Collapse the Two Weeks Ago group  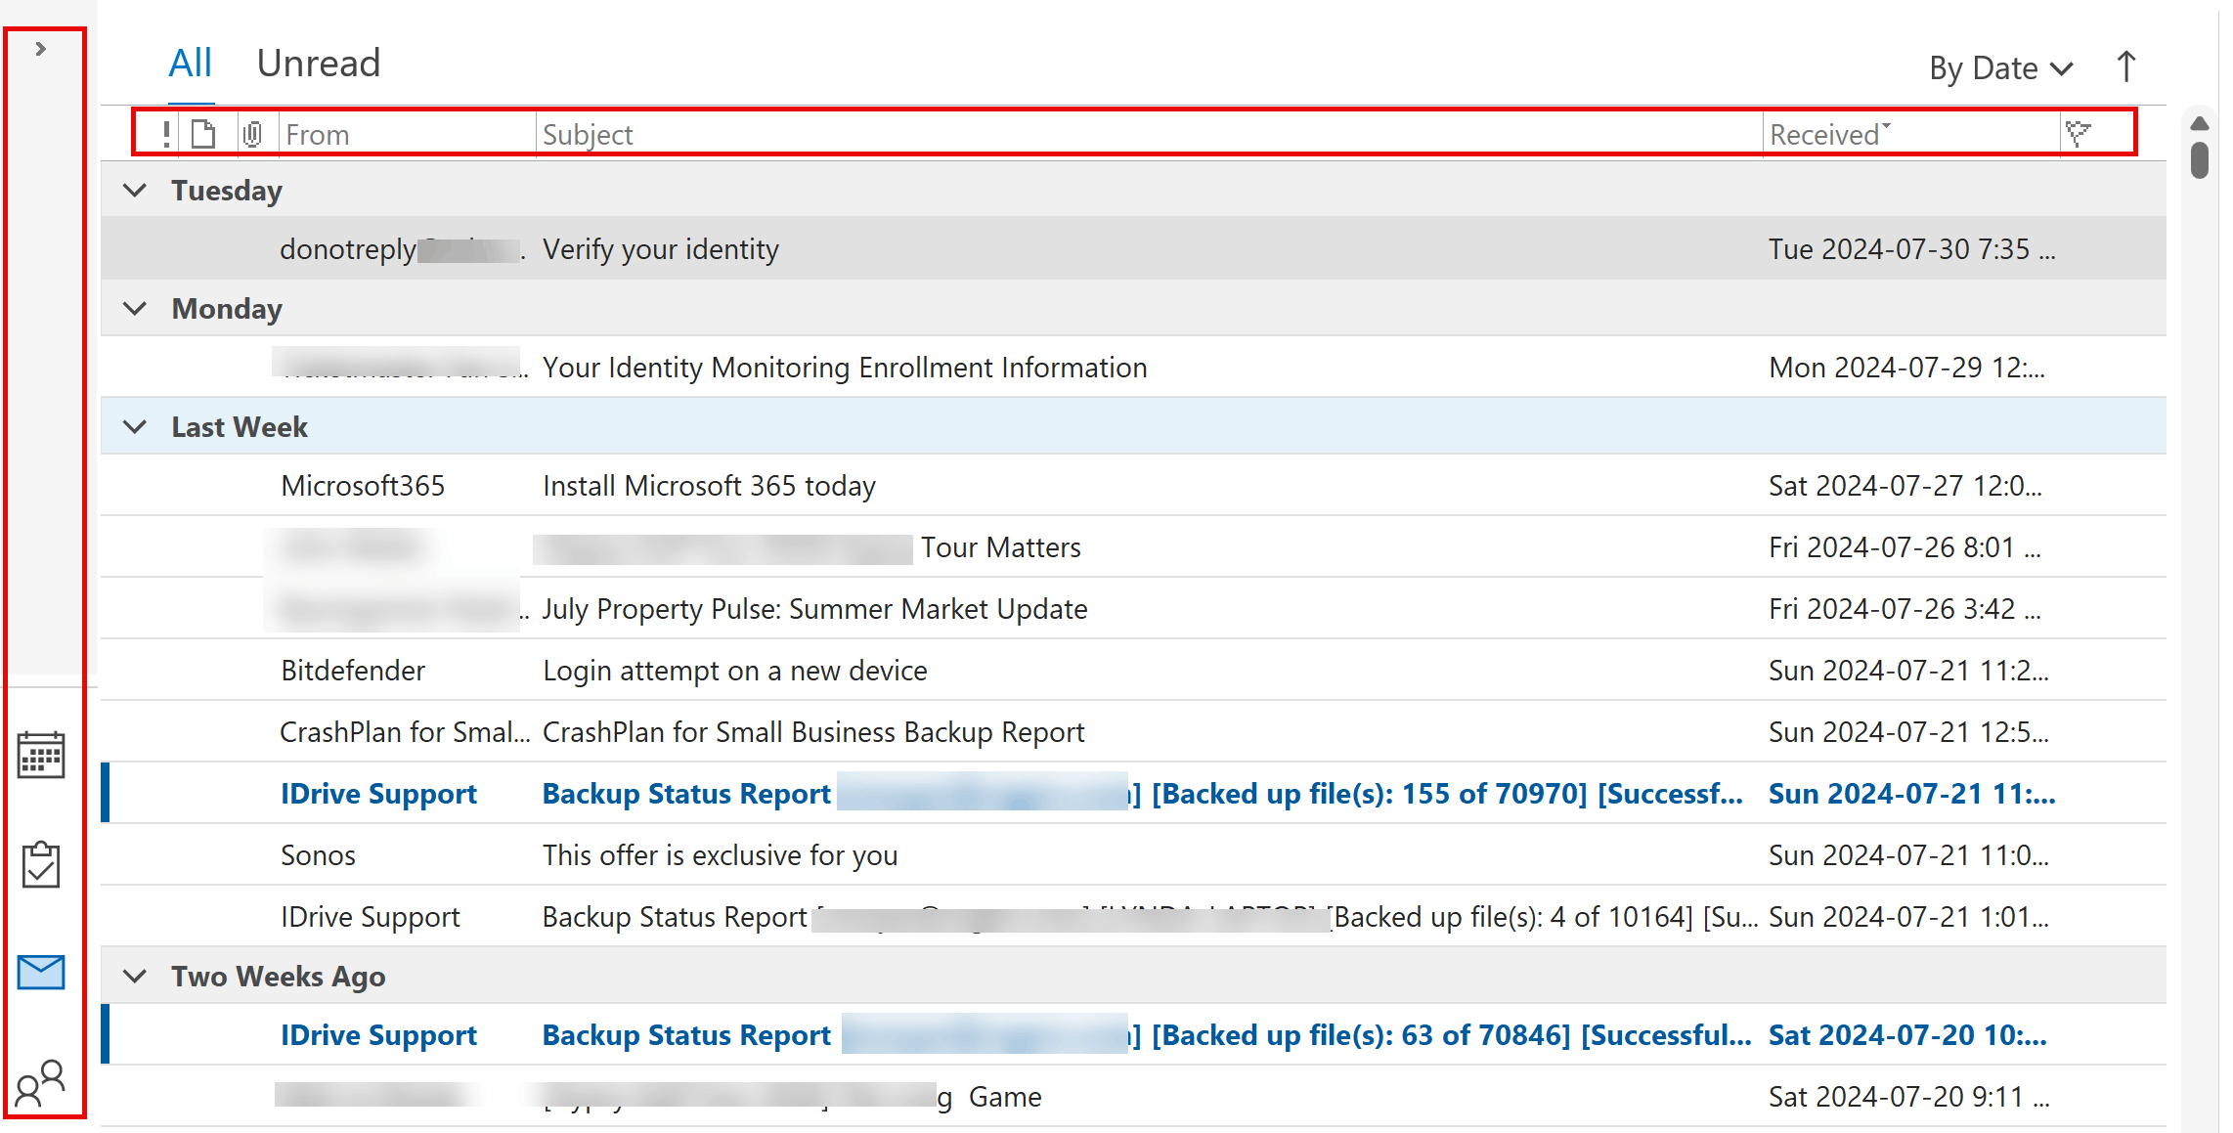(x=135, y=977)
